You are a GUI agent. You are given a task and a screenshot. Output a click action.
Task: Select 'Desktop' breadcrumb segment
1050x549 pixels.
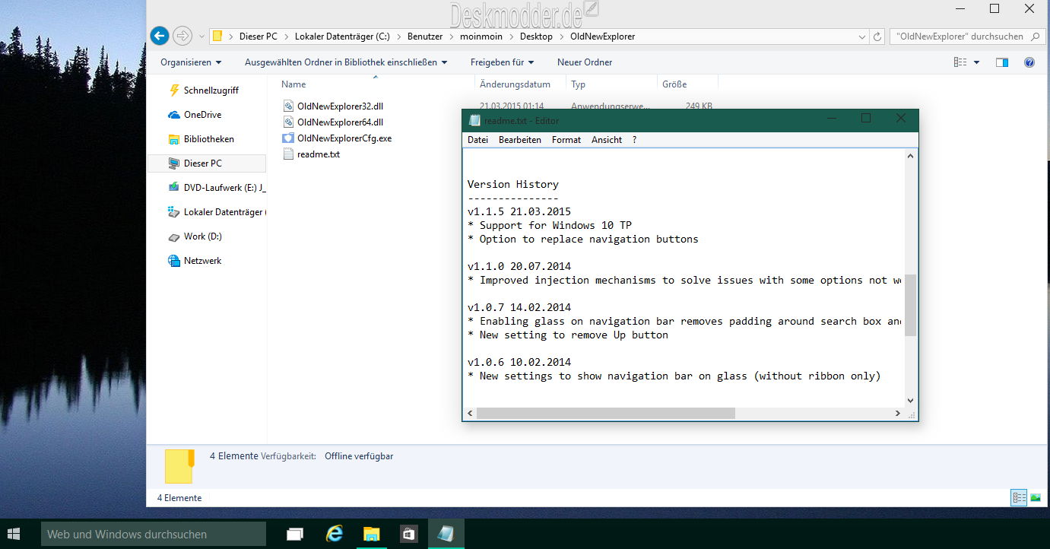(x=537, y=36)
